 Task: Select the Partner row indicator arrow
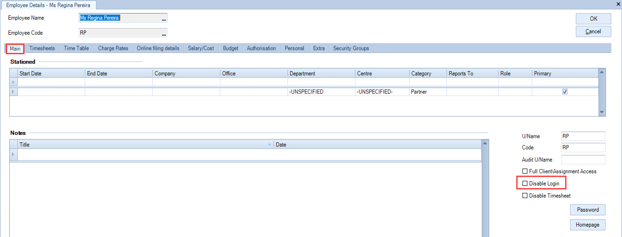coord(14,92)
